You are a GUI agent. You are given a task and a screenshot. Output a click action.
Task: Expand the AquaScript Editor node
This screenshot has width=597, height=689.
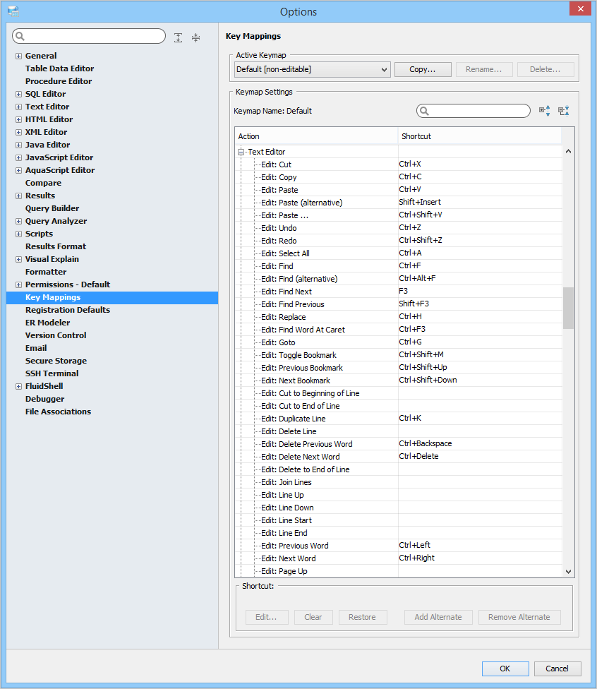18,171
